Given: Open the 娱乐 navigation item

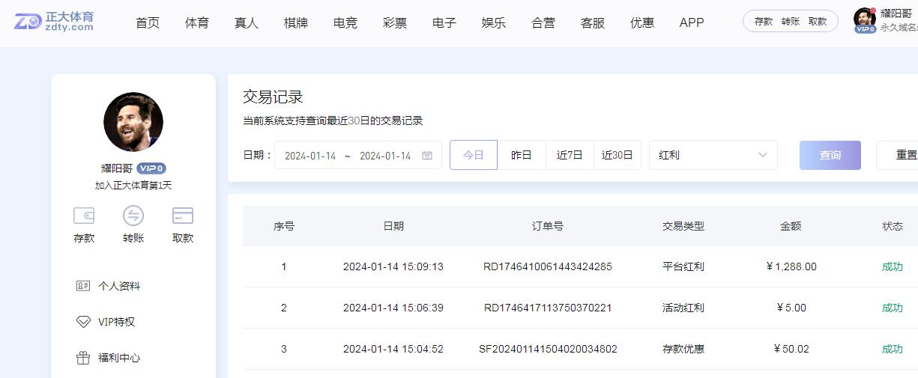Looking at the screenshot, I should tap(494, 22).
